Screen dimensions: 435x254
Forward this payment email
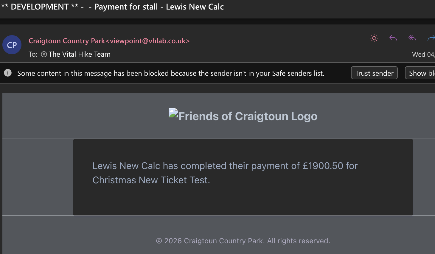pyautogui.click(x=431, y=38)
